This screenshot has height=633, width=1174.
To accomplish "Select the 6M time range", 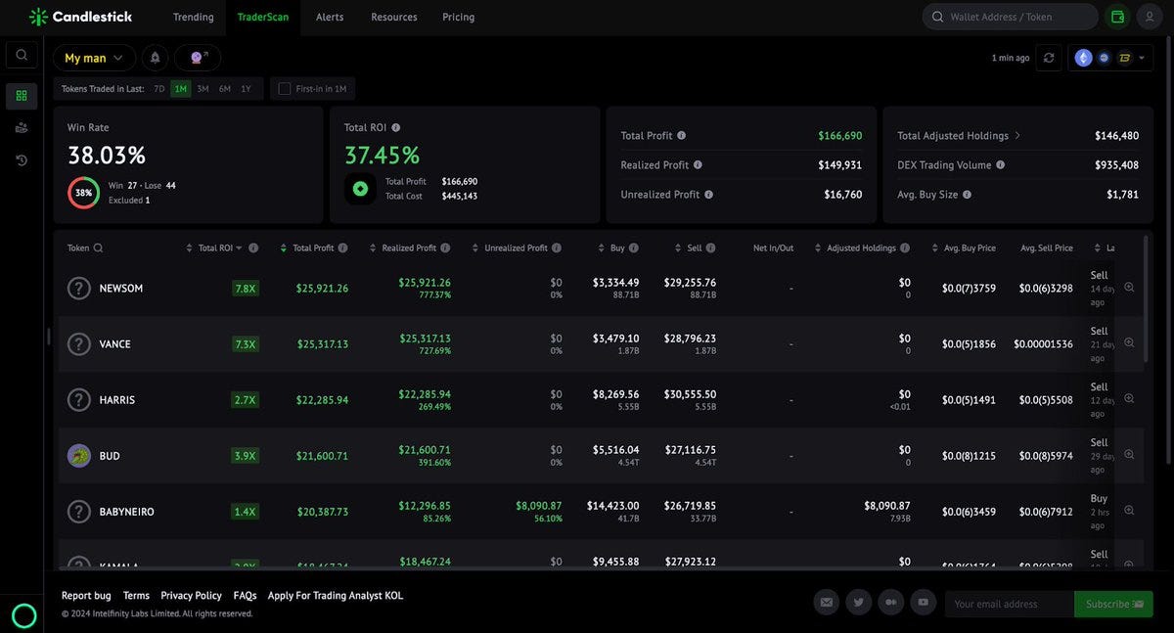I will pyautogui.click(x=225, y=89).
